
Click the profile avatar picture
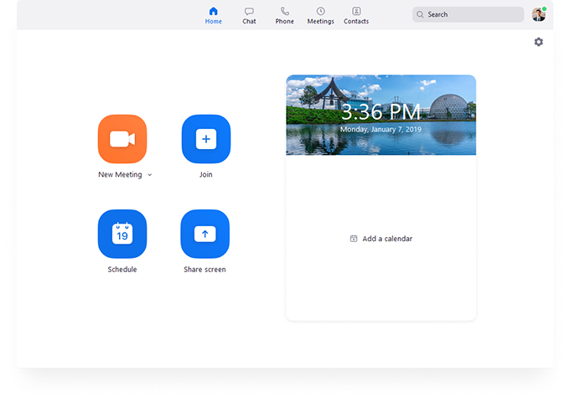[538, 14]
